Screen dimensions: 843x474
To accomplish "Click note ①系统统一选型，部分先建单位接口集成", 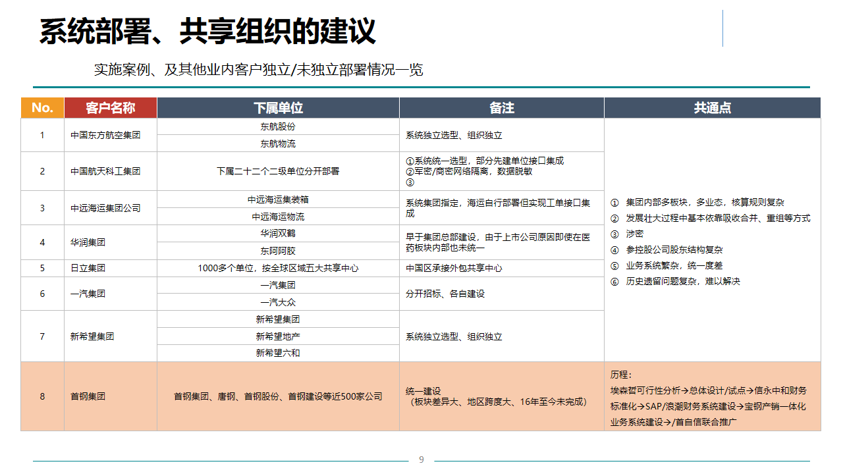I will coord(485,161).
